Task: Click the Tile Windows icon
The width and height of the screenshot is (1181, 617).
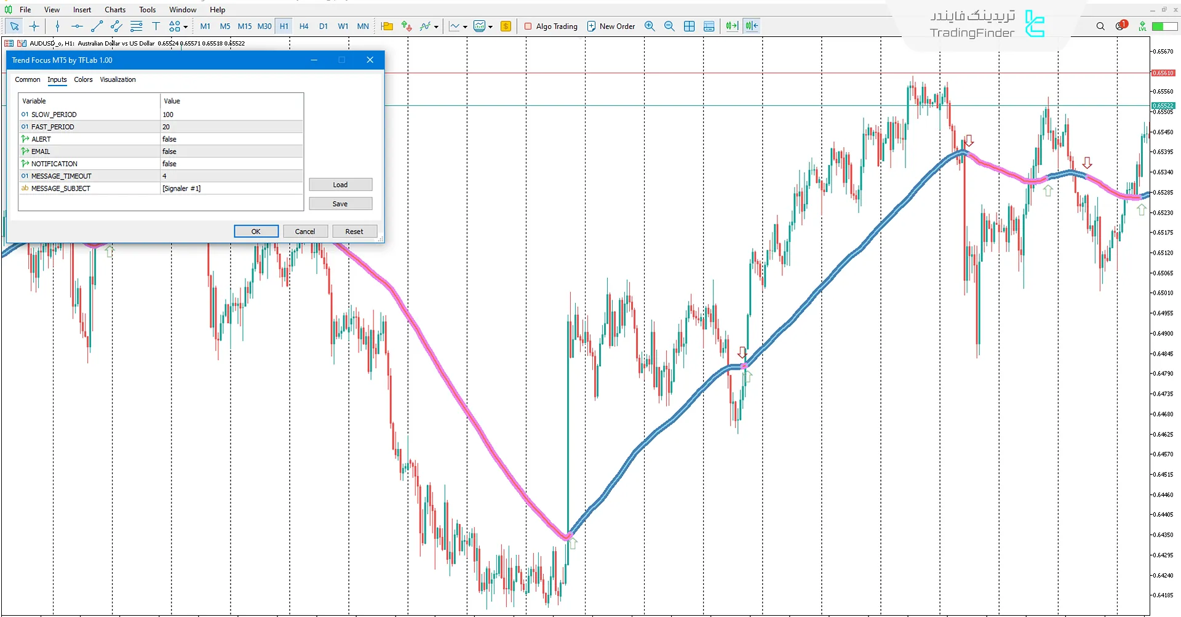Action: coord(689,26)
